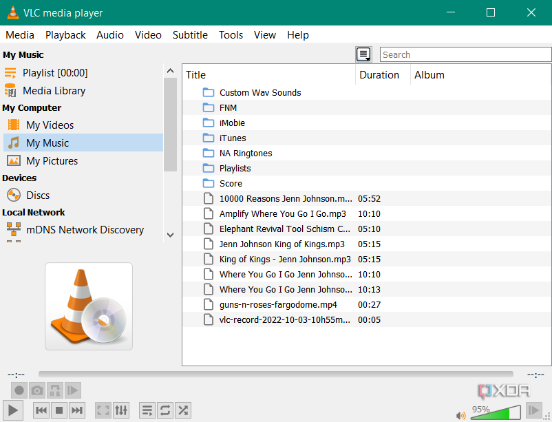Image resolution: width=552 pixels, height=422 pixels.
Task: Open the Playback menu
Action: tap(65, 35)
